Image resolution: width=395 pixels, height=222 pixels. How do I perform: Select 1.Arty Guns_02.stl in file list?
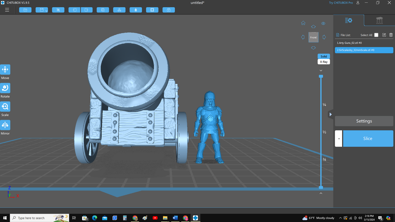tap(364, 43)
